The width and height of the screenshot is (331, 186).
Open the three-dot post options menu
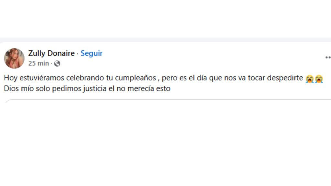(x=328, y=57)
